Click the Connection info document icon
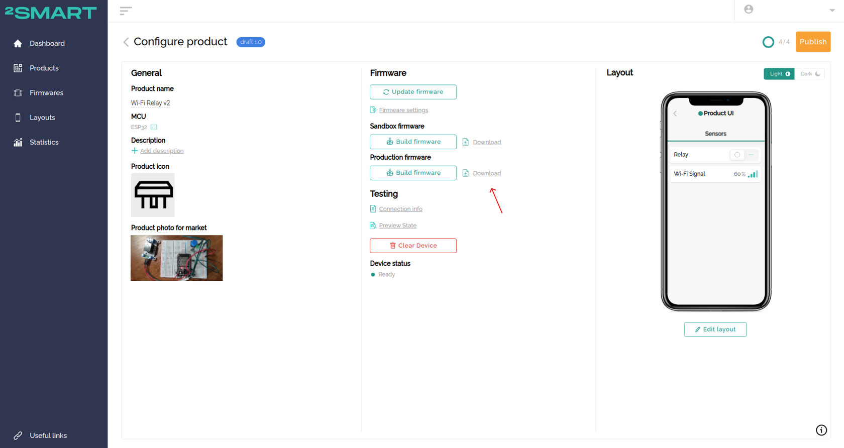The height and width of the screenshot is (448, 844). (373, 209)
